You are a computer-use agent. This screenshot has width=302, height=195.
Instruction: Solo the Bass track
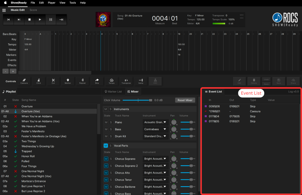(111, 129)
